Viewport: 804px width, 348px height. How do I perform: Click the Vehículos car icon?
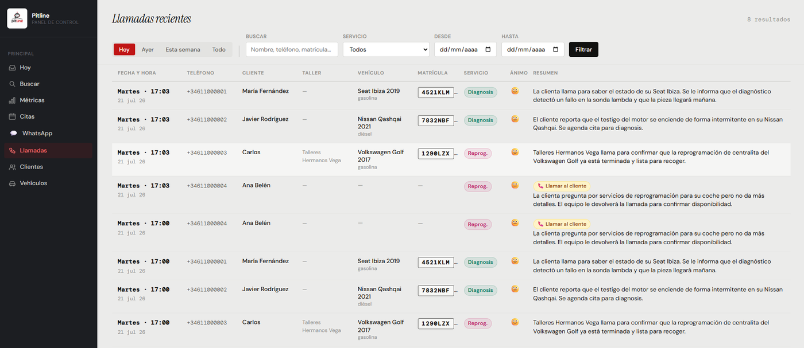pos(13,183)
